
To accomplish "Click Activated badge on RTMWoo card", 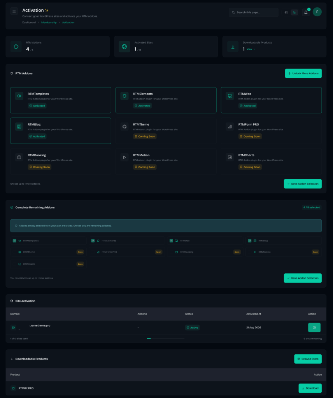I will click(248, 106).
